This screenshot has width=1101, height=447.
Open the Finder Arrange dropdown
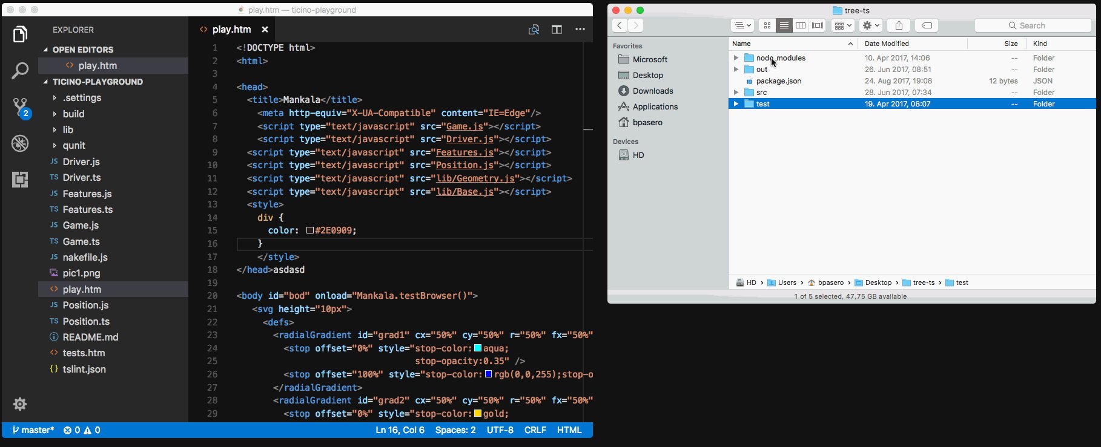point(842,25)
